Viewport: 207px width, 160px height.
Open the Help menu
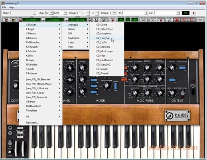(11, 7)
